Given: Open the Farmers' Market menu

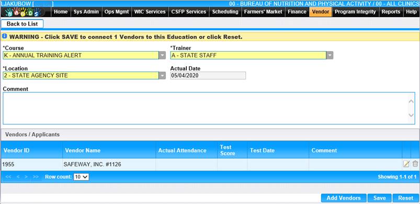Looking at the screenshot, I should (263, 12).
